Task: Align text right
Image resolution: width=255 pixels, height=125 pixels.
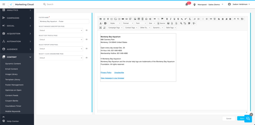Action: pyautogui.click(x=226, y=19)
